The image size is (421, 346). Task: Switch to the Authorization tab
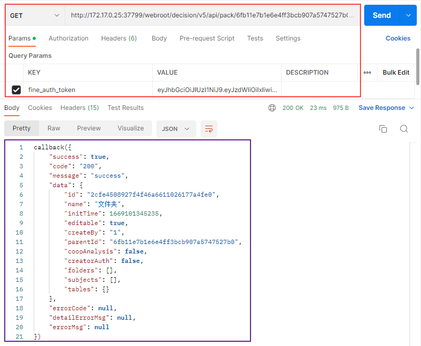[x=68, y=38]
